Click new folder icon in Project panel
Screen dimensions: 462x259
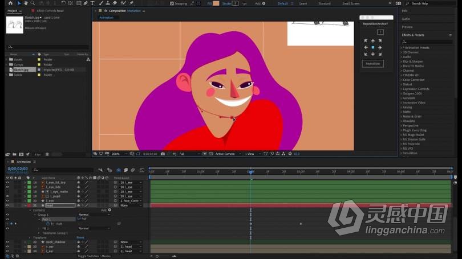tap(14, 154)
